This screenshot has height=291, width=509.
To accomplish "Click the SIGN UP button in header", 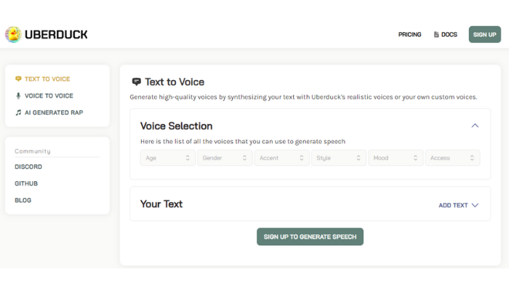I will (x=485, y=34).
